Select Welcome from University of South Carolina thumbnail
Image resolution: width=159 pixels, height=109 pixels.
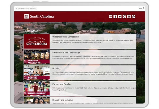coord(37,41)
